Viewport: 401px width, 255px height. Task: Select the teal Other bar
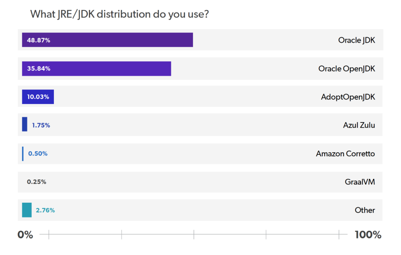click(27, 210)
